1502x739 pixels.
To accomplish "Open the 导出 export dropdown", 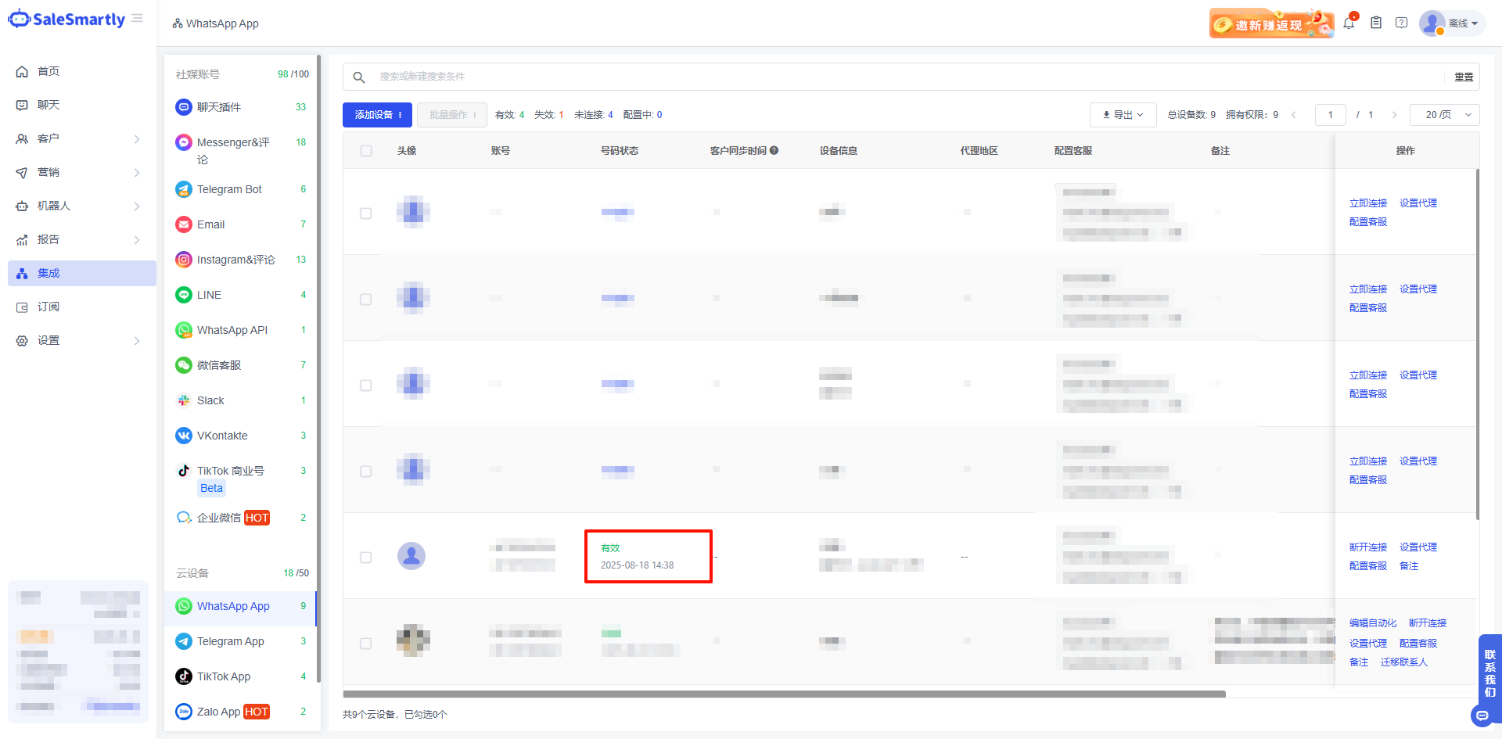I will pyautogui.click(x=1123, y=115).
